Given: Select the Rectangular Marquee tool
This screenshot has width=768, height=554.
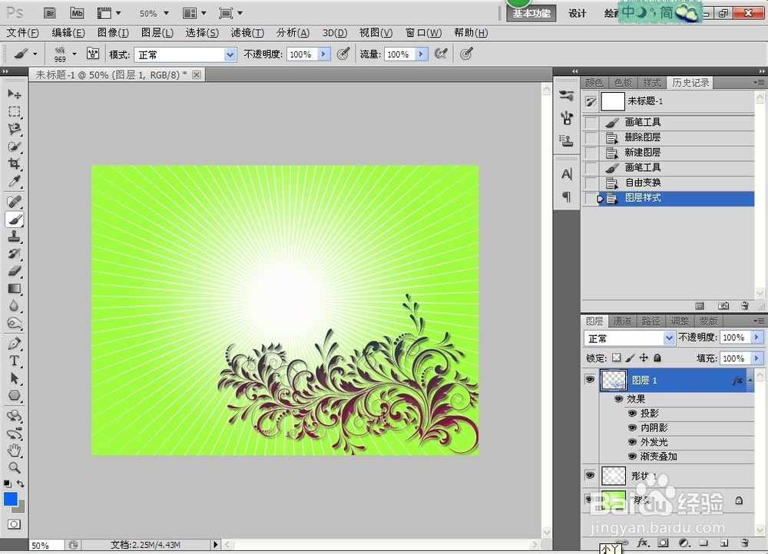Looking at the screenshot, I should click(x=14, y=111).
